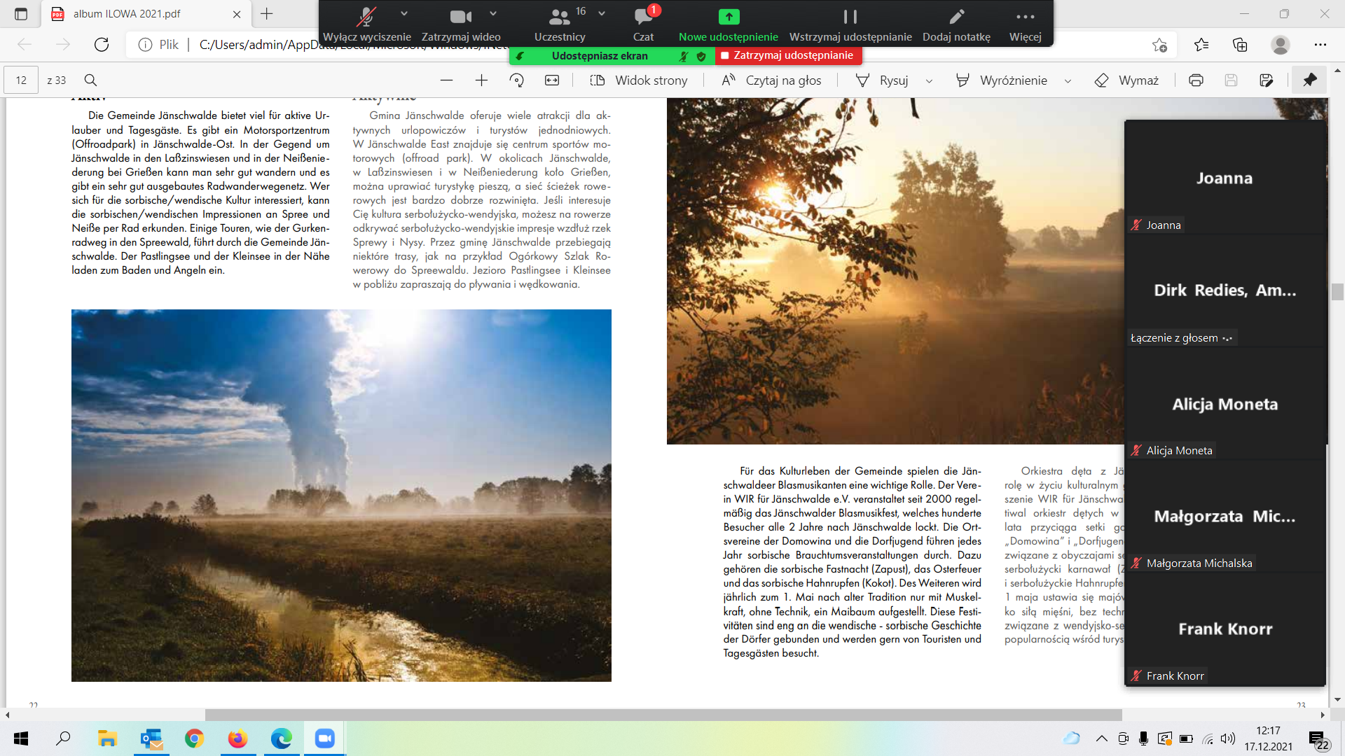Image resolution: width=1345 pixels, height=756 pixels.
Task: Add this page to favorites star
Action: pos(1159,45)
